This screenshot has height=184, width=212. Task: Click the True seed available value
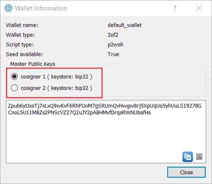pos(113,54)
